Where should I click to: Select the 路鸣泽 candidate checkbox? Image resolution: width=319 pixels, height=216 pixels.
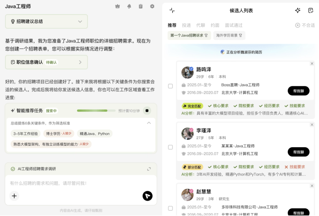tap(170, 86)
